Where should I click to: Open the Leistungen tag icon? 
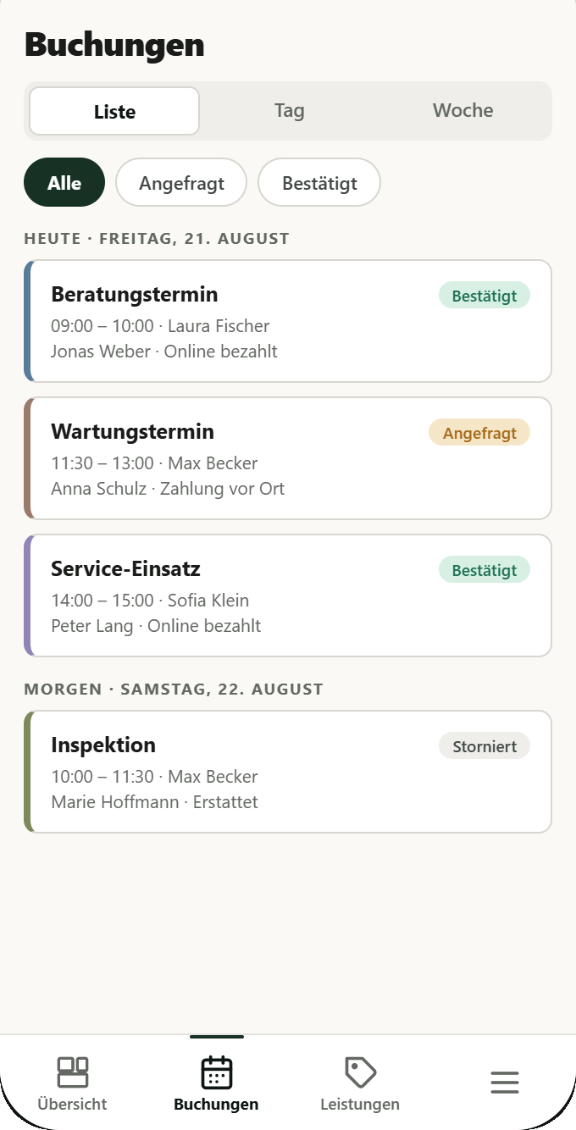[x=360, y=1072]
